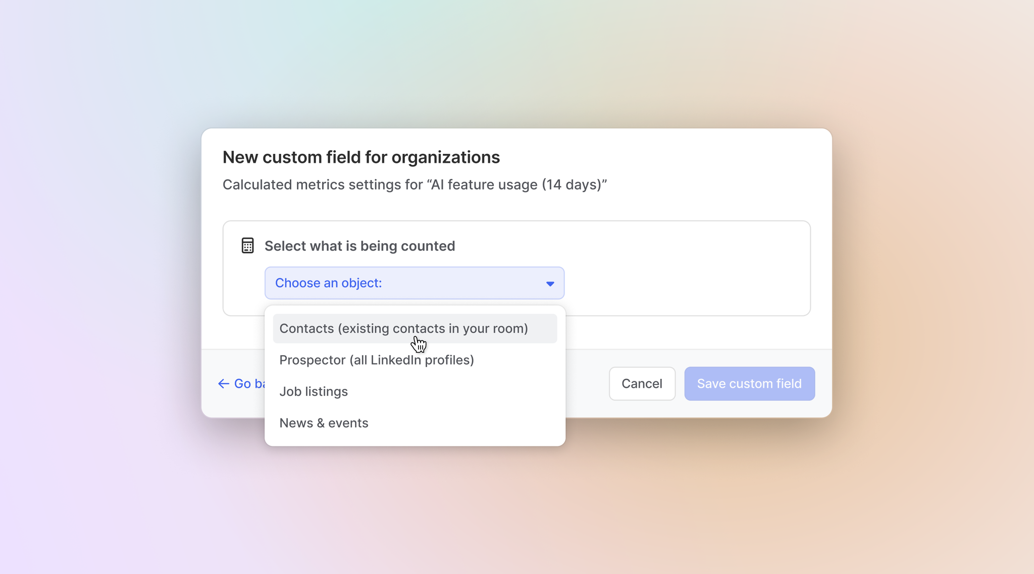This screenshot has width=1034, height=574.
Task: Click the Calculated metrics settings subtitle text
Action: 414,185
